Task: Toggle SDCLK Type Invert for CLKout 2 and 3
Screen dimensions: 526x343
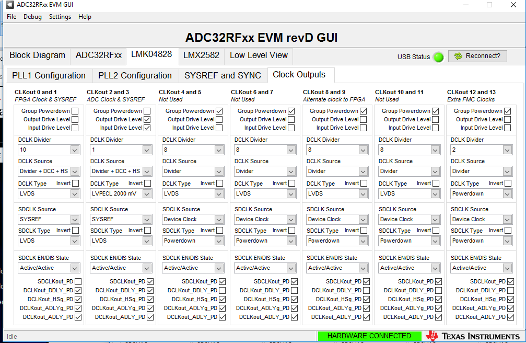Action: coord(148,230)
